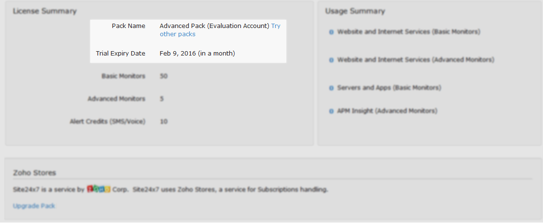
Task: Click the plus icon beside Servers and Apps
Action: pos(332,88)
